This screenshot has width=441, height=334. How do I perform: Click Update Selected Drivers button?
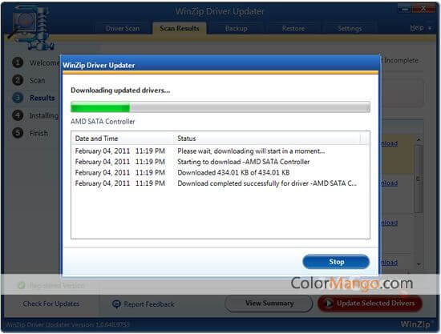[370, 304]
